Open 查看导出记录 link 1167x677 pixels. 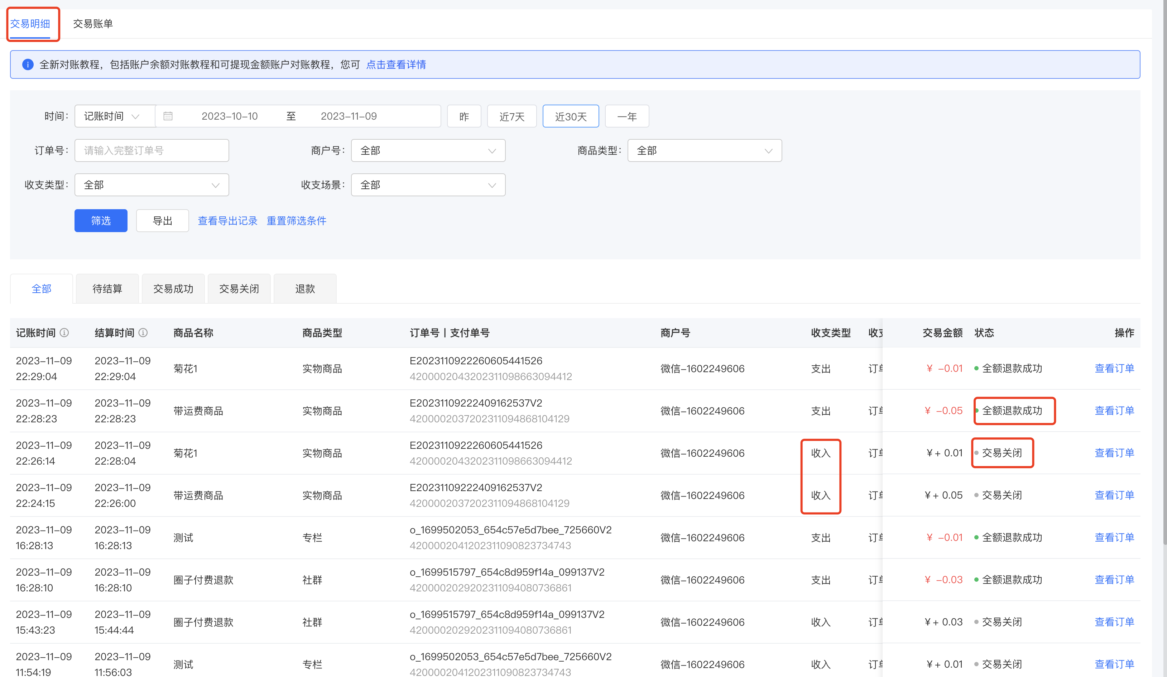[x=227, y=221]
